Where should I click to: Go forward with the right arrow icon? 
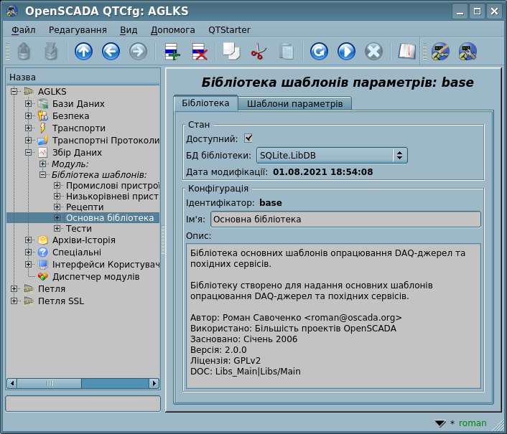[138, 52]
